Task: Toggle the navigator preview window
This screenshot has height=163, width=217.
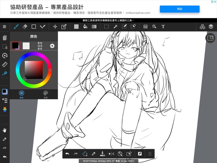Action: (x=210, y=38)
